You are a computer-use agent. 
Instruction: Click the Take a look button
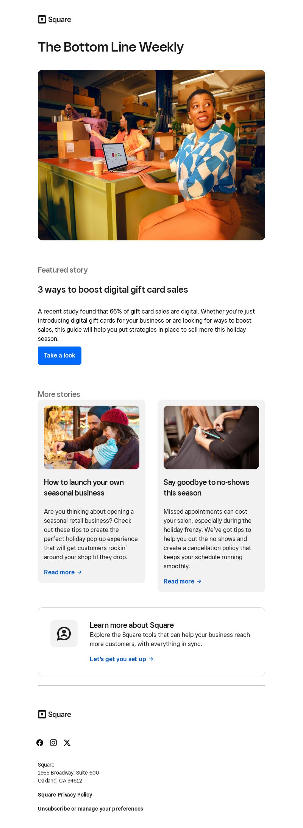click(x=59, y=356)
